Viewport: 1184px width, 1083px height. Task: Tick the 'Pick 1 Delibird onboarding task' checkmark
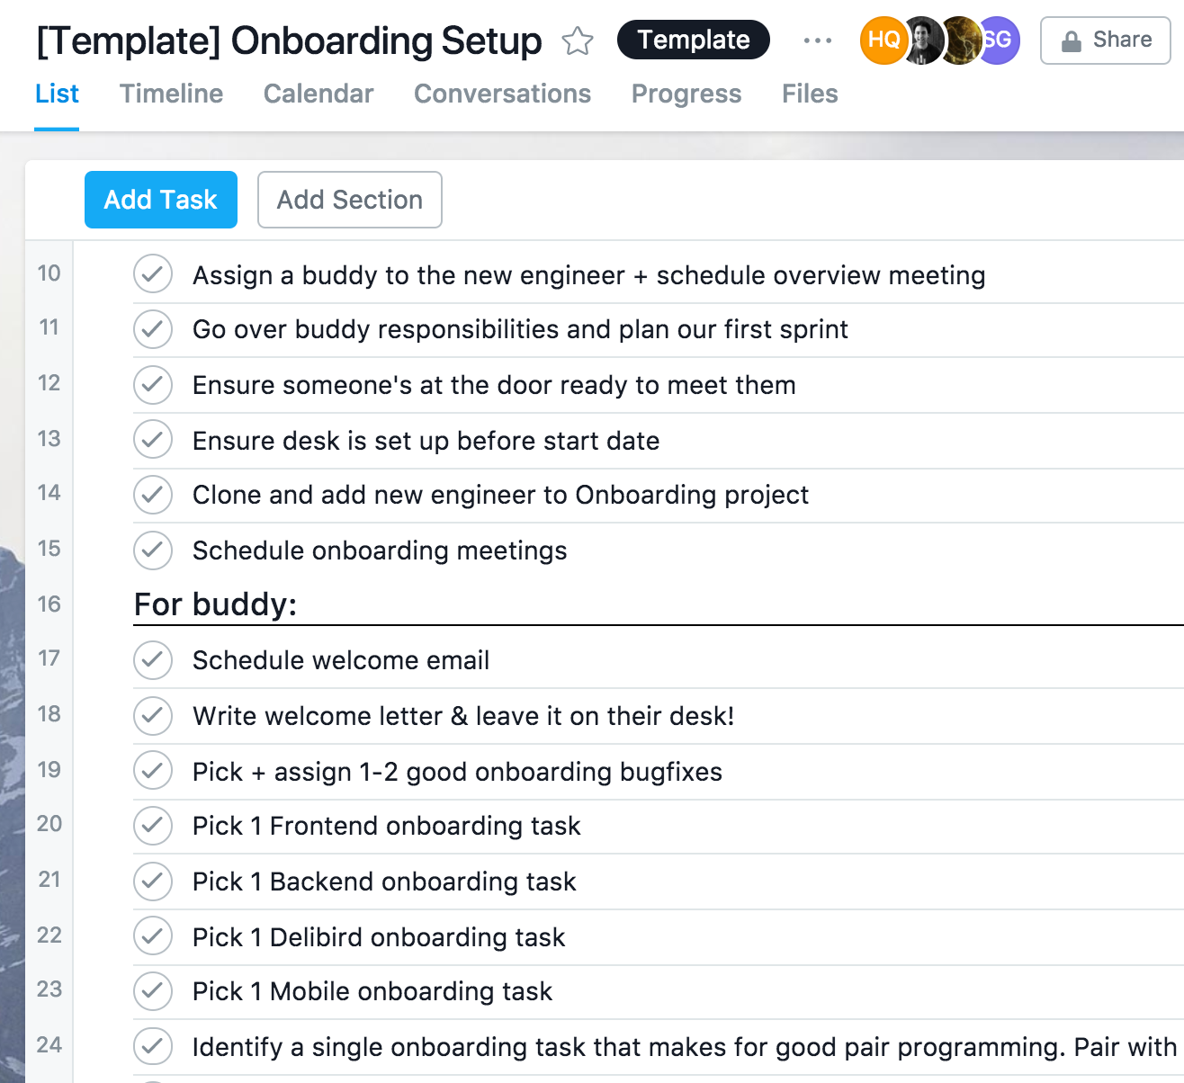pyautogui.click(x=153, y=937)
